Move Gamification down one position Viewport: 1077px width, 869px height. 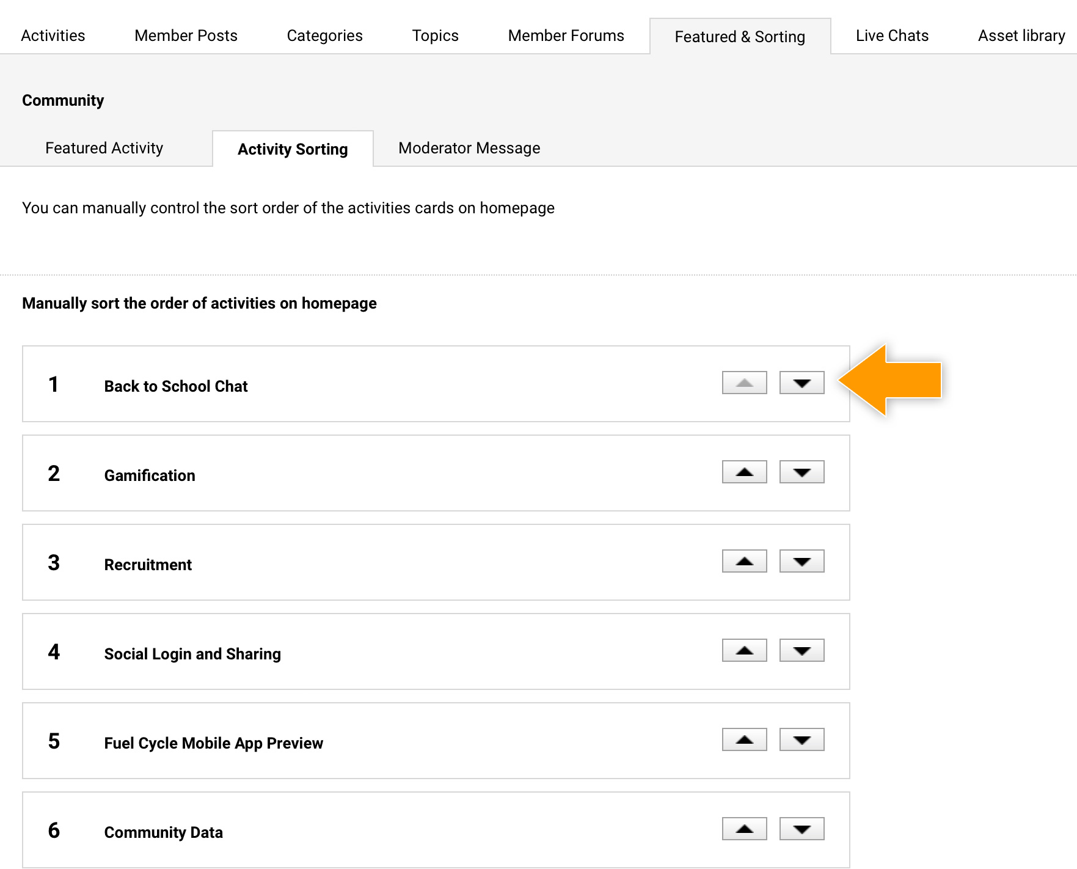[801, 472]
